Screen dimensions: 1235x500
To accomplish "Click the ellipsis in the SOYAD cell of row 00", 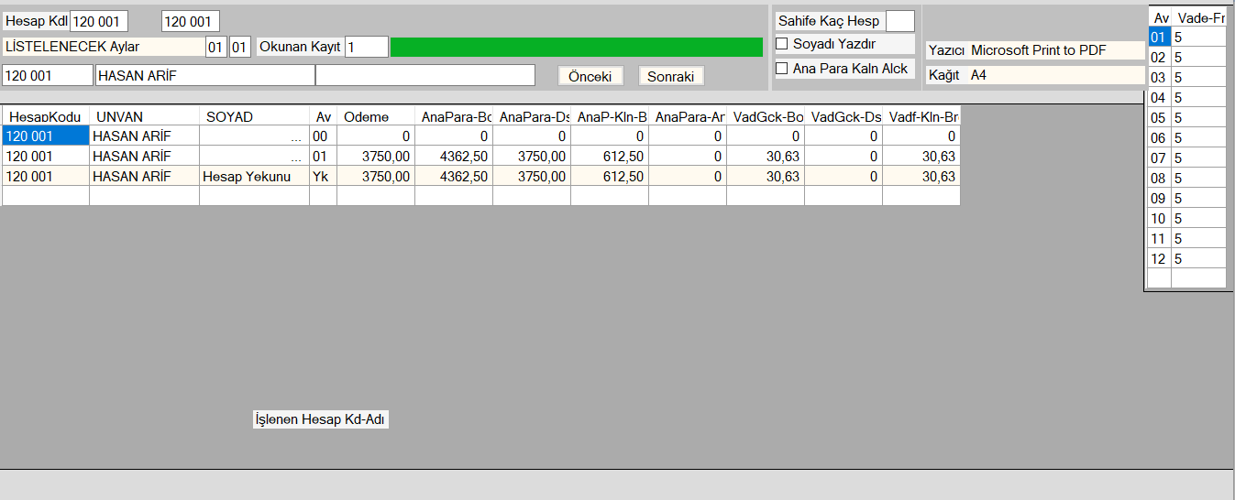I will pyautogui.click(x=295, y=136).
